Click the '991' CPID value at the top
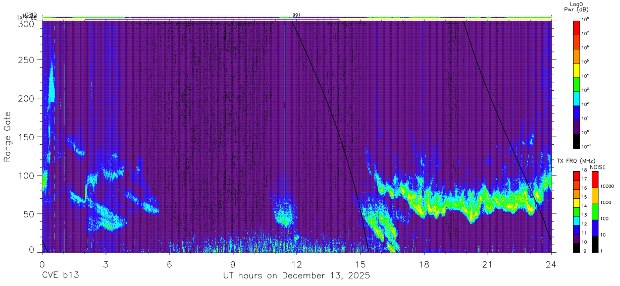 coord(297,15)
